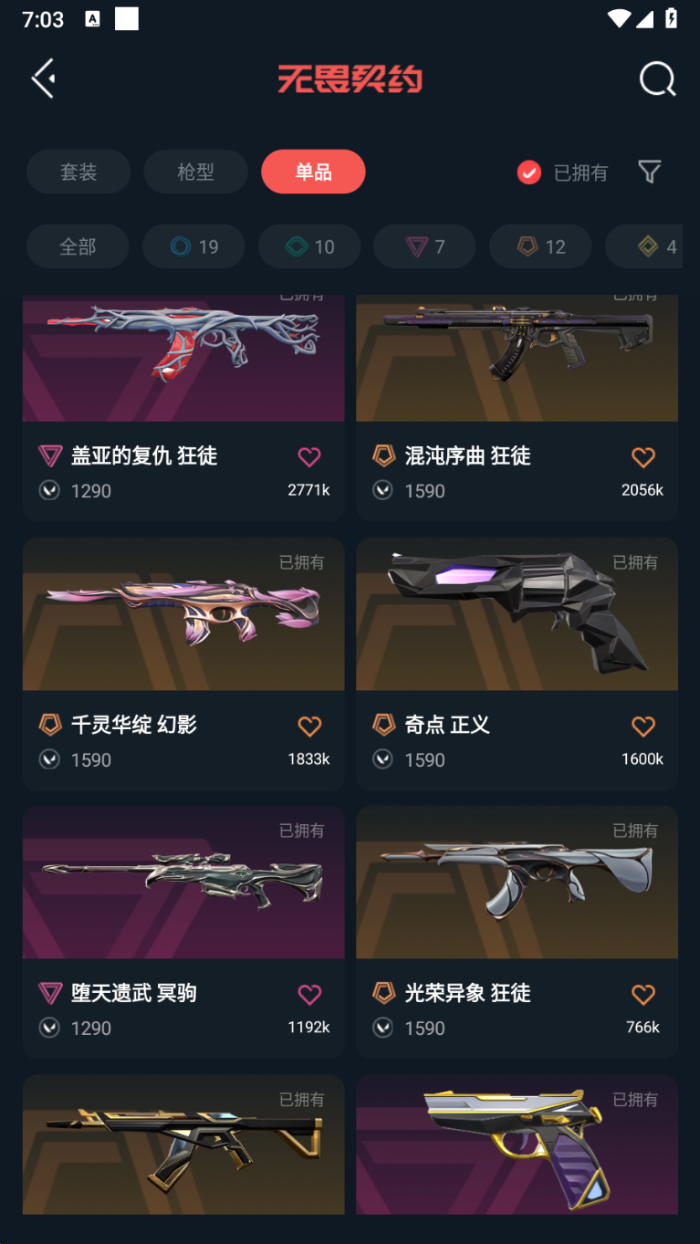
Task: Open the filter funnel icon
Action: pos(649,172)
